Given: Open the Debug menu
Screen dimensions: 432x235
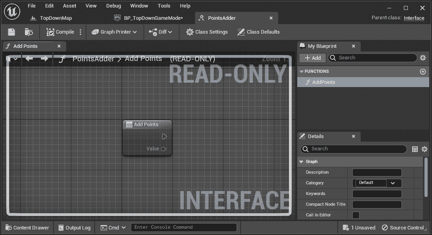Looking at the screenshot, I should [113, 6].
